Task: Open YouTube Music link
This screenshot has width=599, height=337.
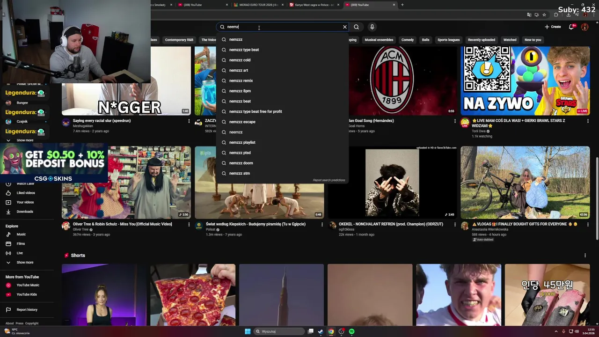Action: click(x=28, y=285)
